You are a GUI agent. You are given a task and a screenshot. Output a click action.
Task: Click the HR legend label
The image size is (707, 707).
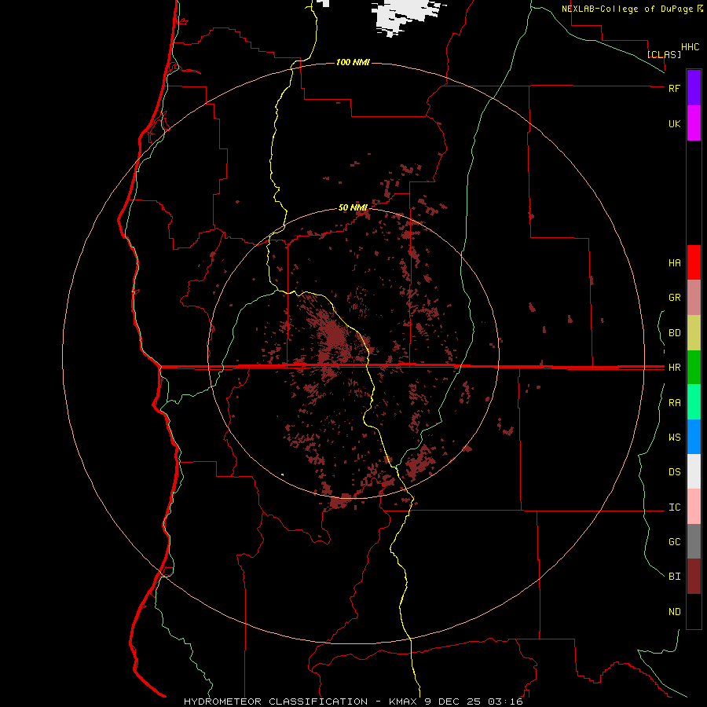(x=674, y=368)
